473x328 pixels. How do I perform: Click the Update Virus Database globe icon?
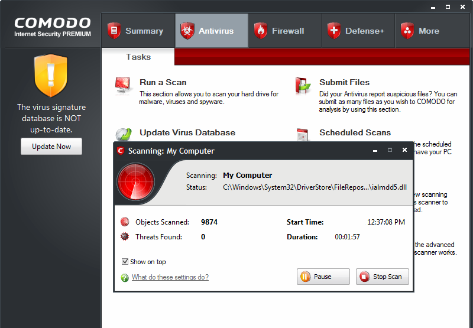[x=124, y=135]
